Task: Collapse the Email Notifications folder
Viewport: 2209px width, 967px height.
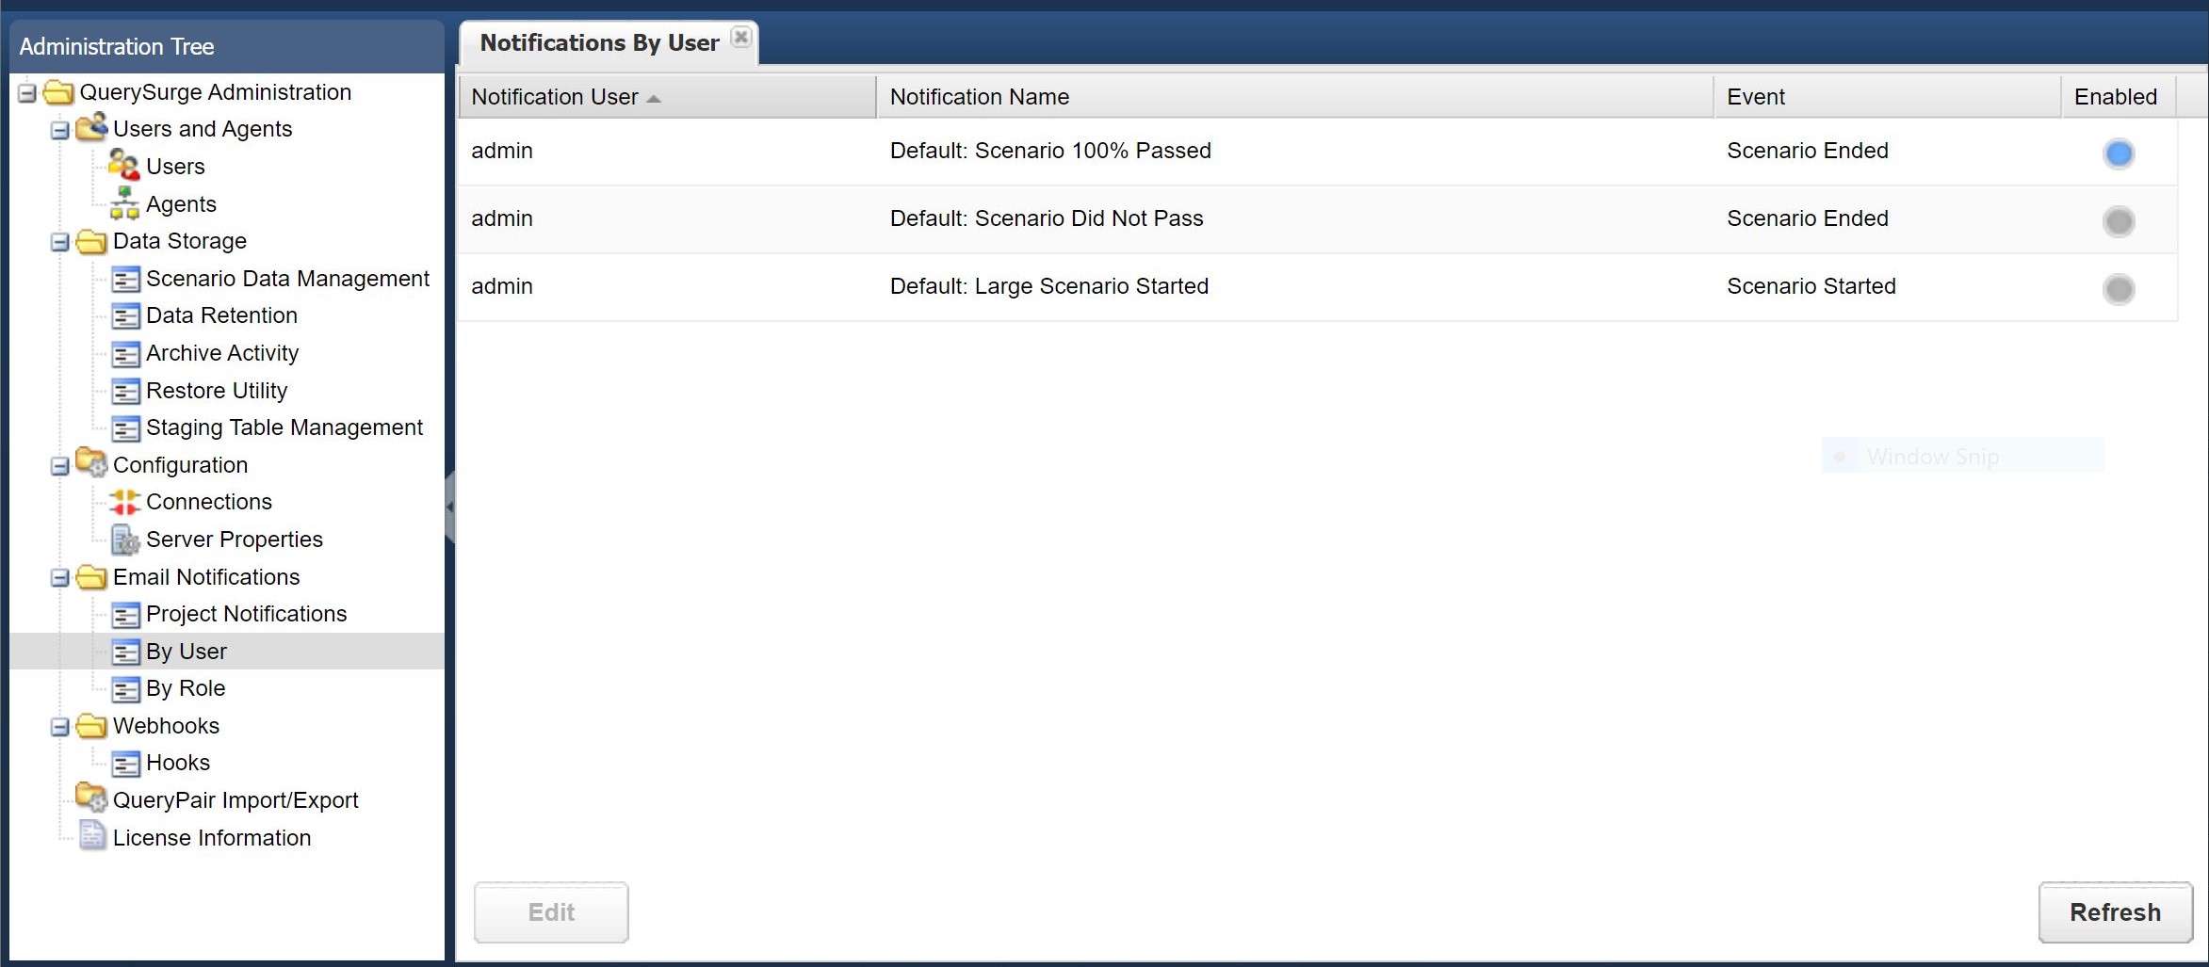Action: pyautogui.click(x=59, y=577)
